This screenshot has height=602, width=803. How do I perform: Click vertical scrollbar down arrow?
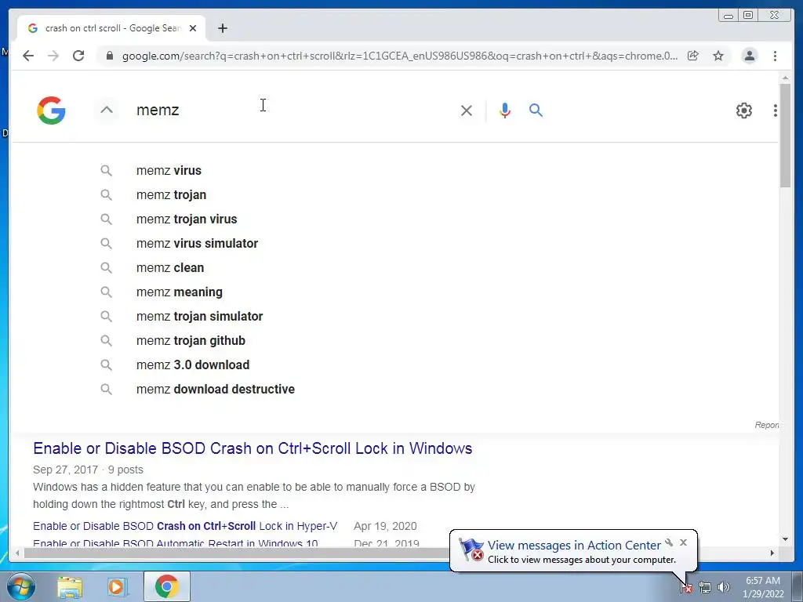[785, 539]
